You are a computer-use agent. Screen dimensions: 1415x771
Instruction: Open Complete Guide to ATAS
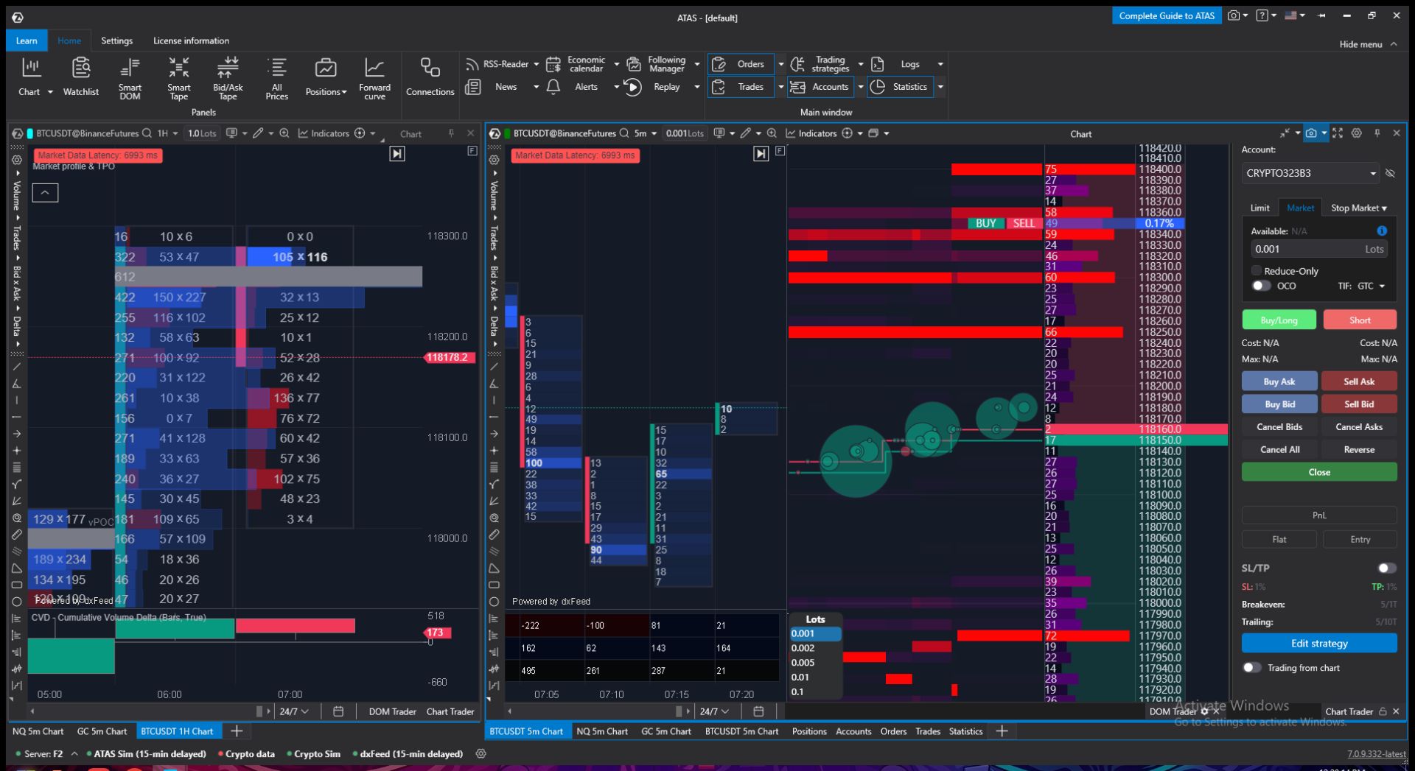(1167, 15)
